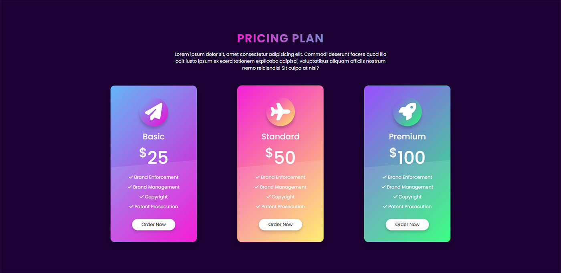Select the Standard plan title
This screenshot has width=561, height=273.
click(280, 136)
